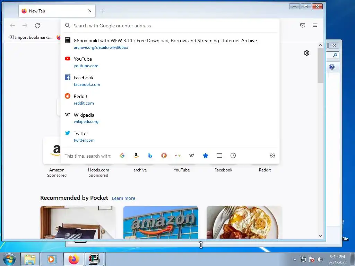
Task: Search this time with Amazon
Action: click(136, 156)
